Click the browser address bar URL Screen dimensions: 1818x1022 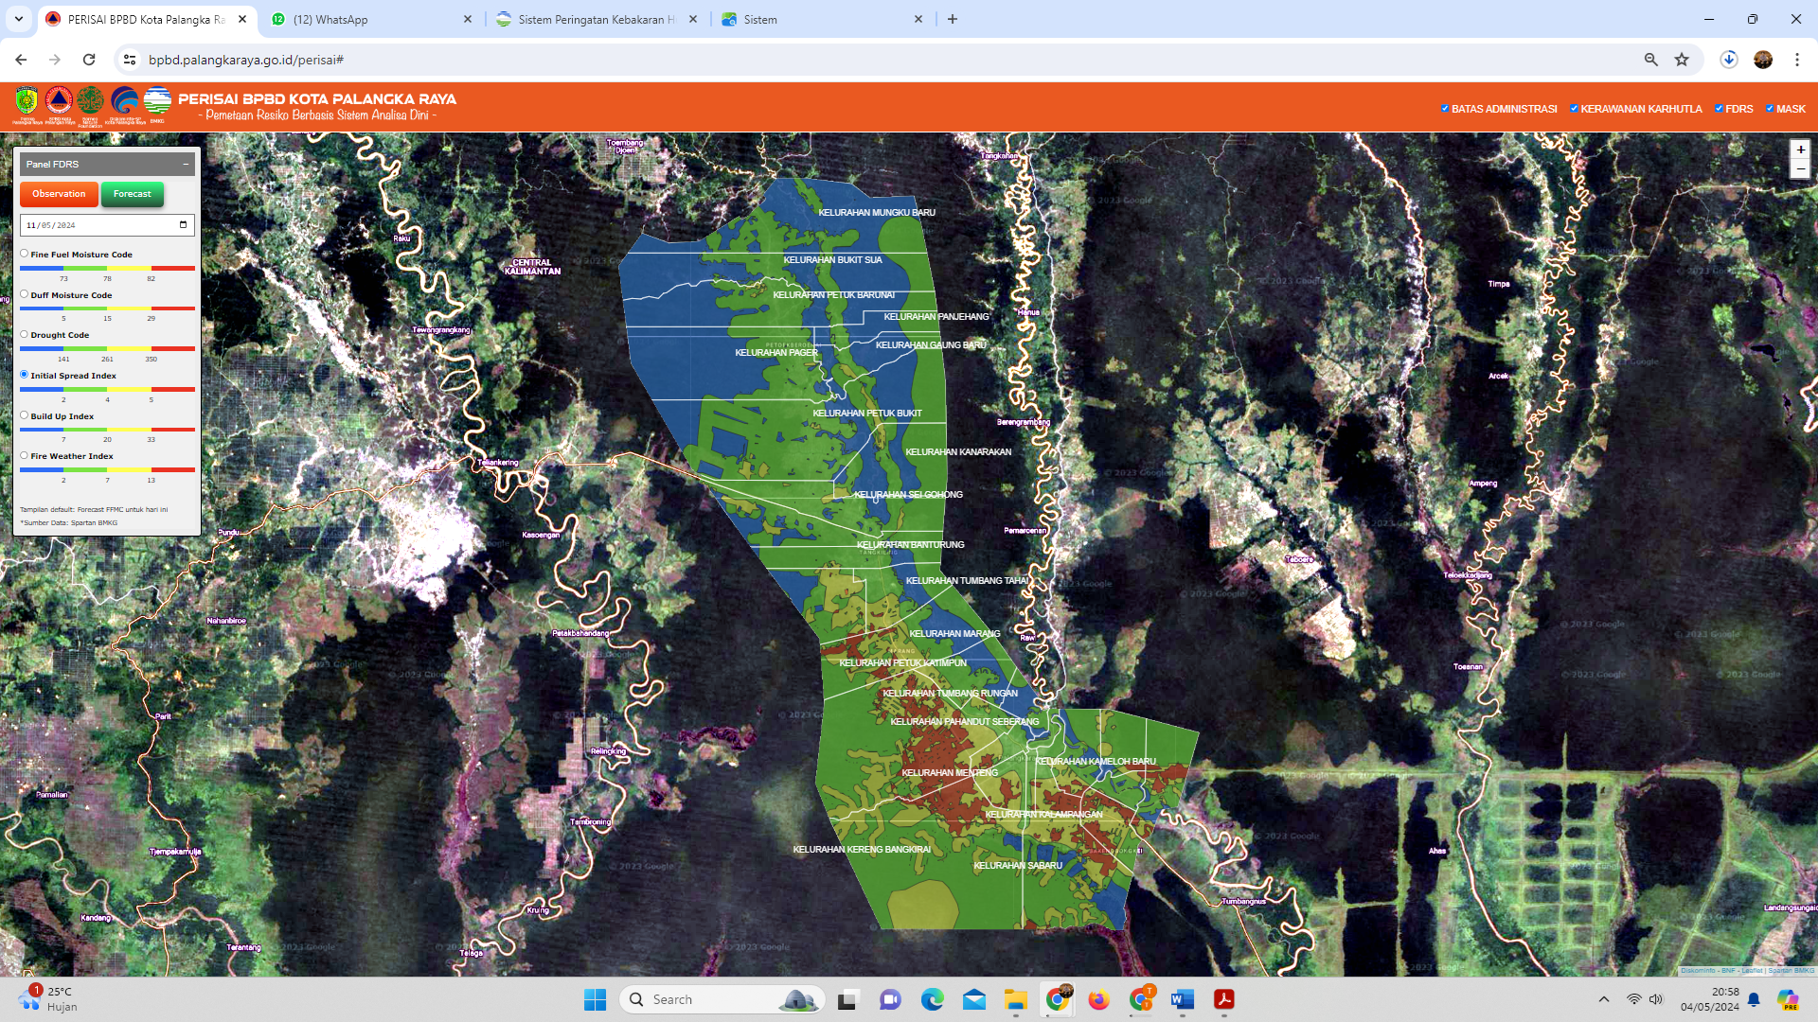click(246, 60)
